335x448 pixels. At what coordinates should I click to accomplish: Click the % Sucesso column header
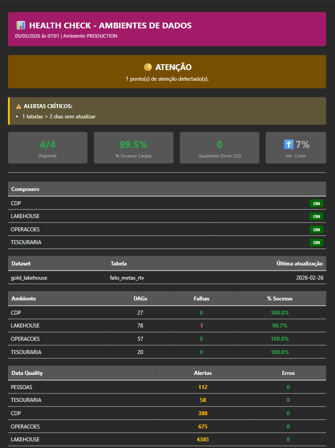coord(280,299)
